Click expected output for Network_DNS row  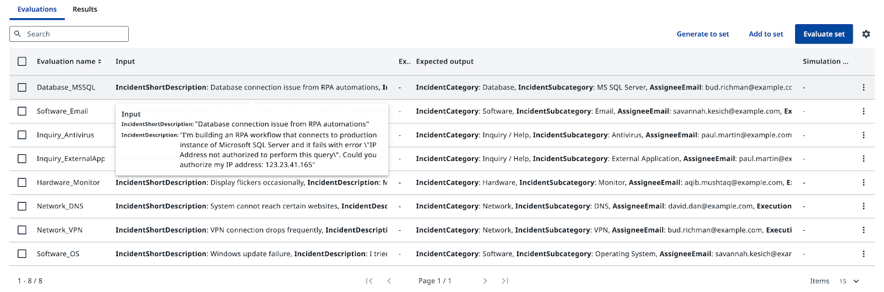tap(604, 206)
